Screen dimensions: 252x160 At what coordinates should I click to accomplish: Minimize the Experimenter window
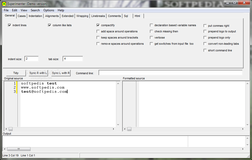coord(228,3)
